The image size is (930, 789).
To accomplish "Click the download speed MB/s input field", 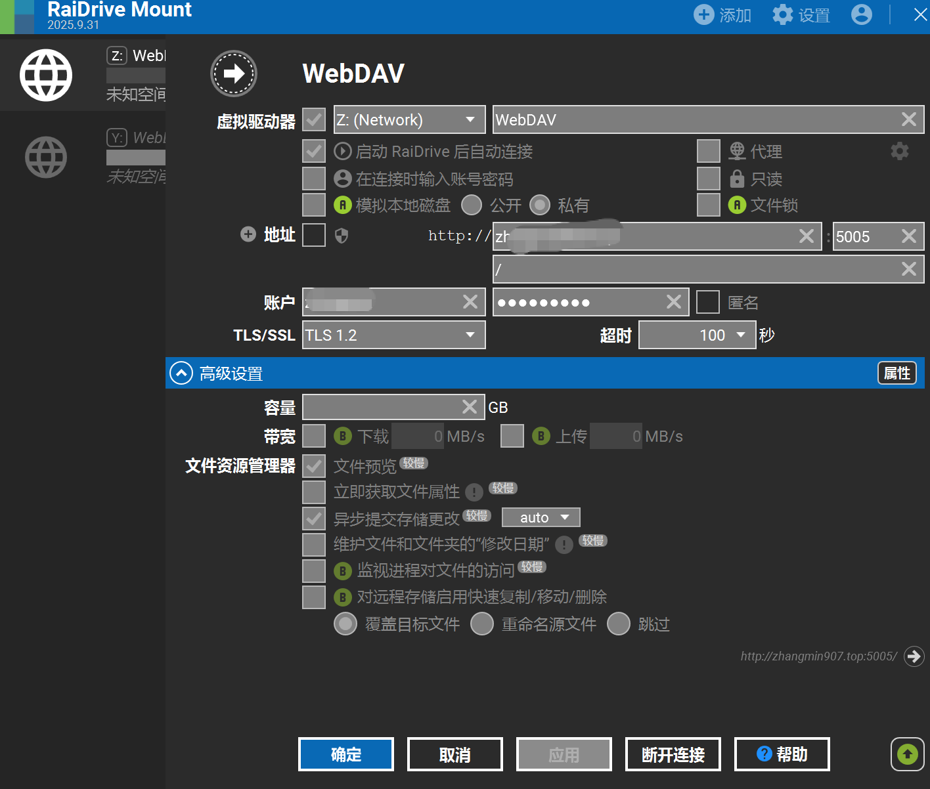I will [418, 436].
